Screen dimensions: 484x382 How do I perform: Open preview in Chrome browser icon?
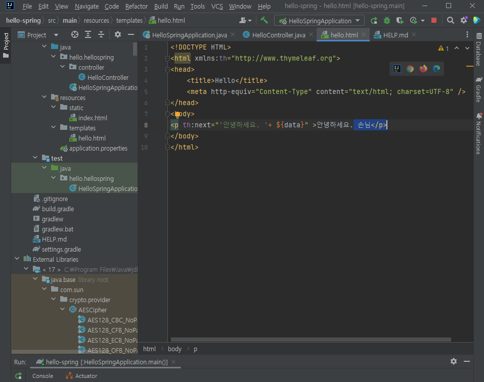410,69
